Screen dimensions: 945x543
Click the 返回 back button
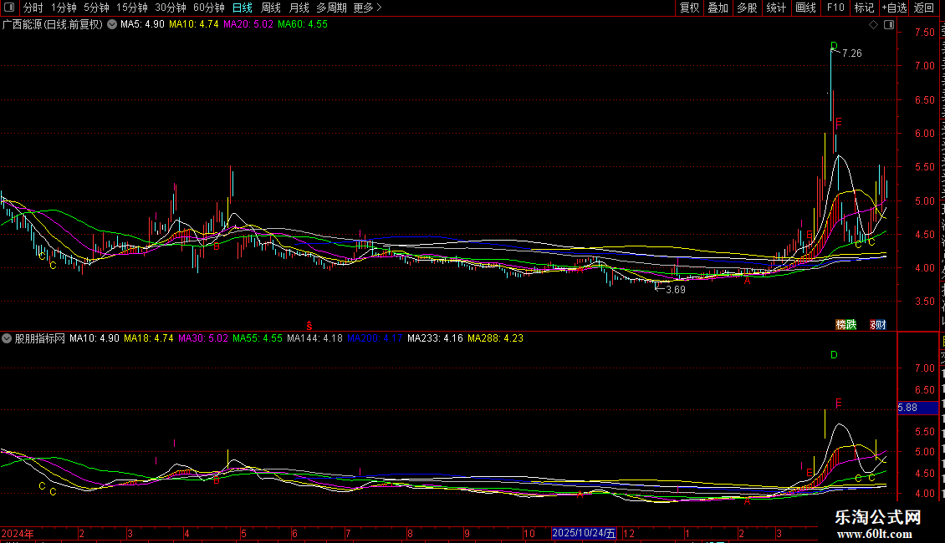[x=923, y=8]
